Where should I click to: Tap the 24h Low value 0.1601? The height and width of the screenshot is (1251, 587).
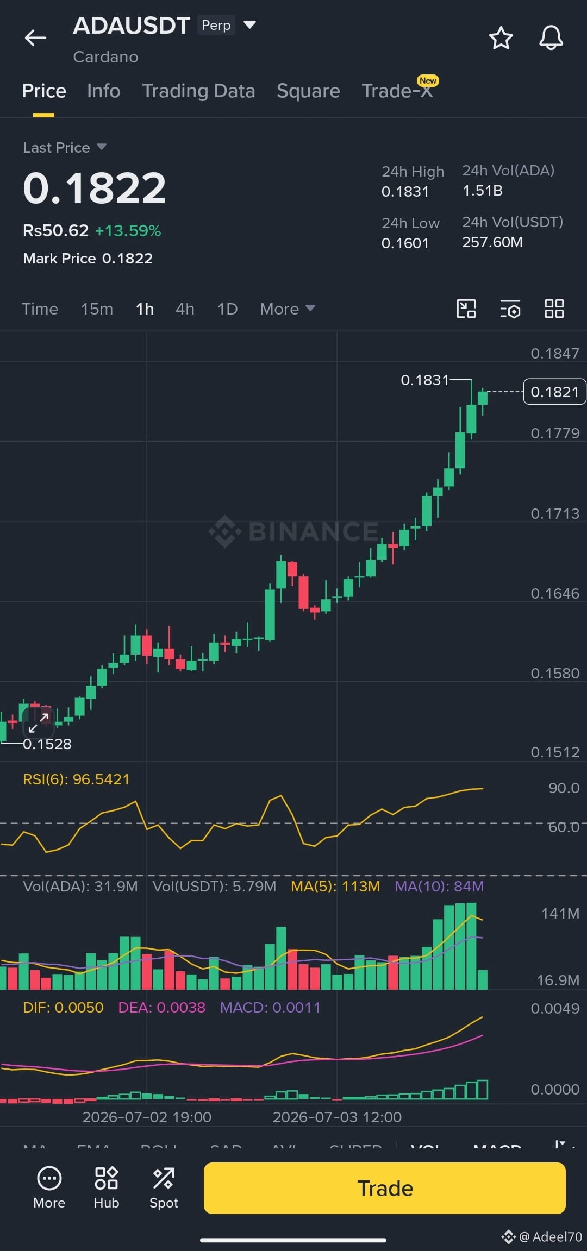(x=405, y=243)
